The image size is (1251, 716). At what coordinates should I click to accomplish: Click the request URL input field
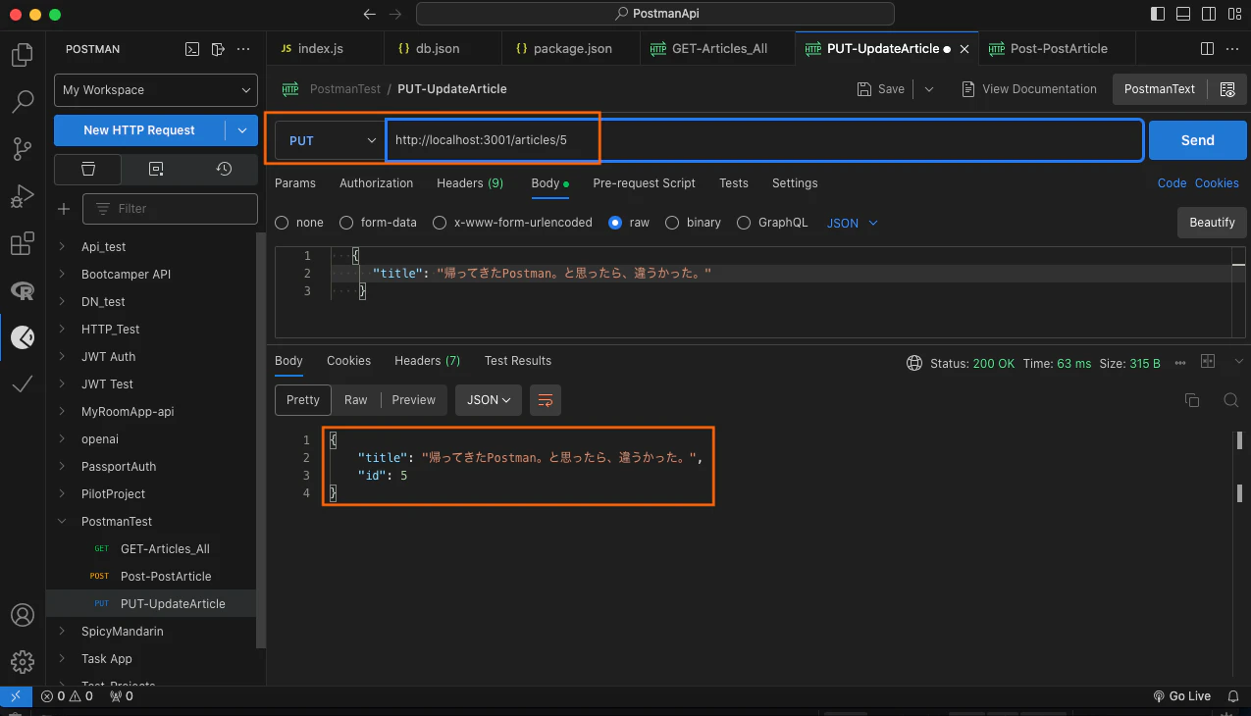[x=765, y=140]
